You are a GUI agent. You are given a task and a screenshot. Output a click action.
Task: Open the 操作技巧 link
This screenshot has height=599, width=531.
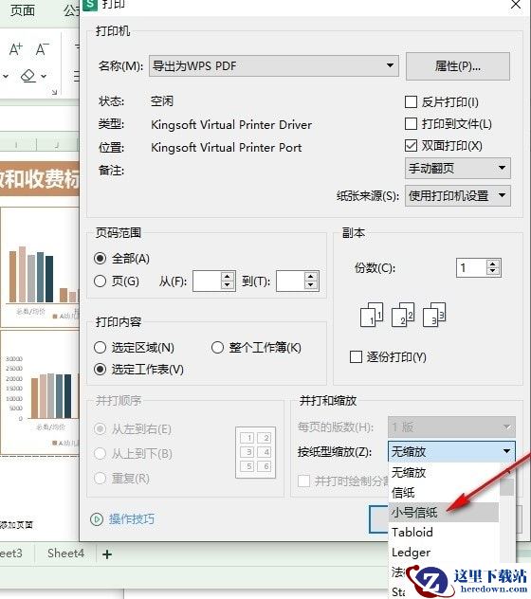click(x=132, y=518)
